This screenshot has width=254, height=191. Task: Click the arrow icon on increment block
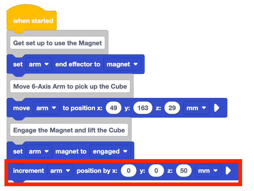pos(229,171)
